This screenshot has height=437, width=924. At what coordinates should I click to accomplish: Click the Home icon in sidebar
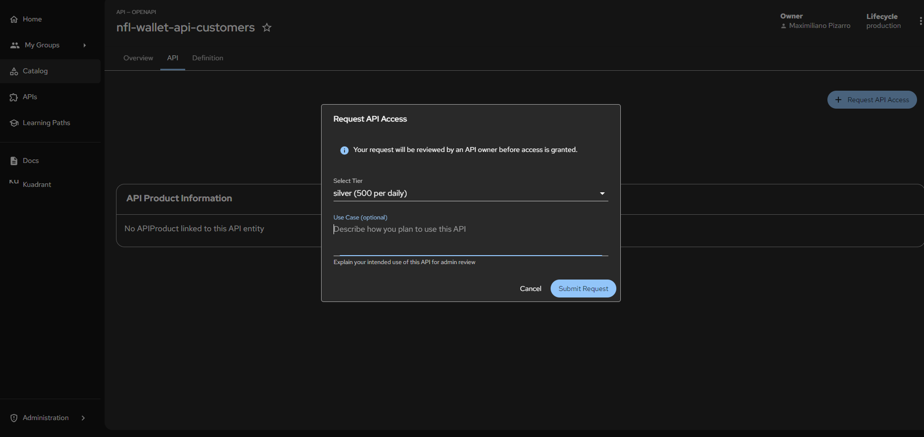point(14,19)
